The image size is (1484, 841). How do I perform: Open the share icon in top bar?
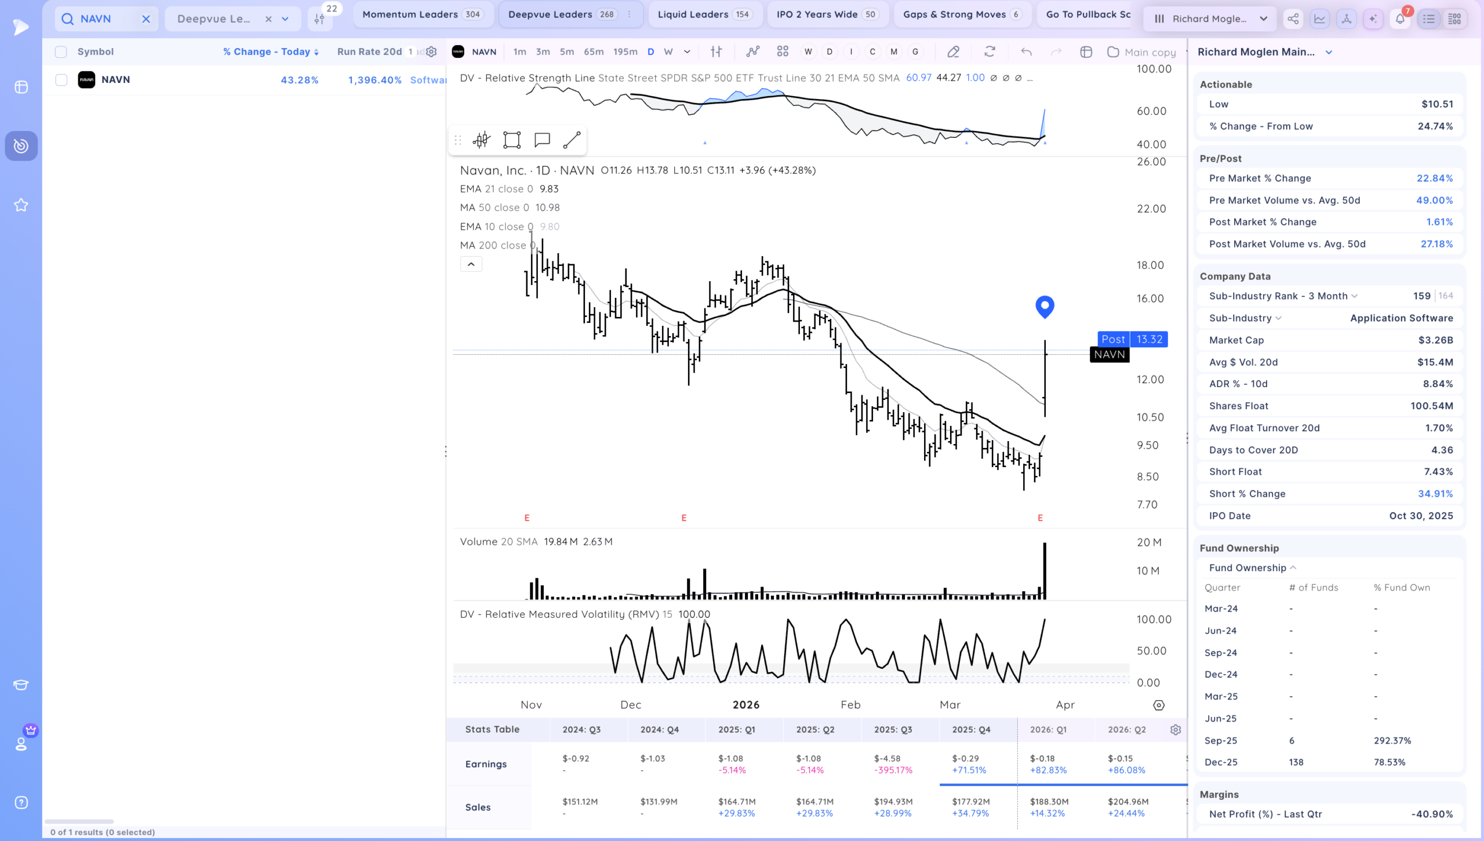click(1293, 19)
